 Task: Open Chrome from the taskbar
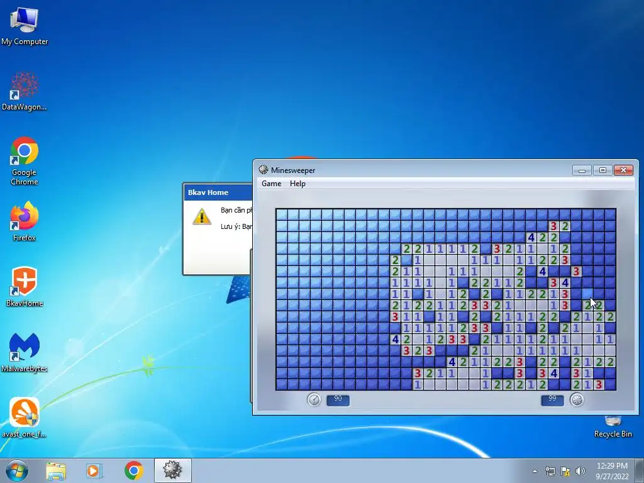pos(133,470)
